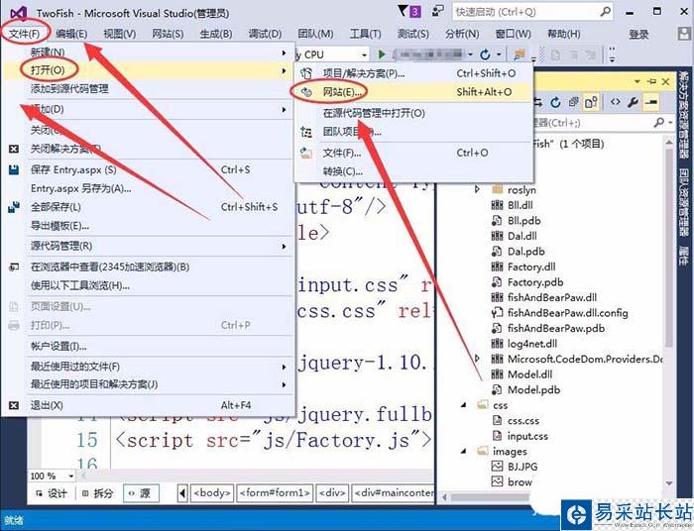The image size is (694, 531).
Task: Collapse the css folder node
Action: (x=463, y=405)
